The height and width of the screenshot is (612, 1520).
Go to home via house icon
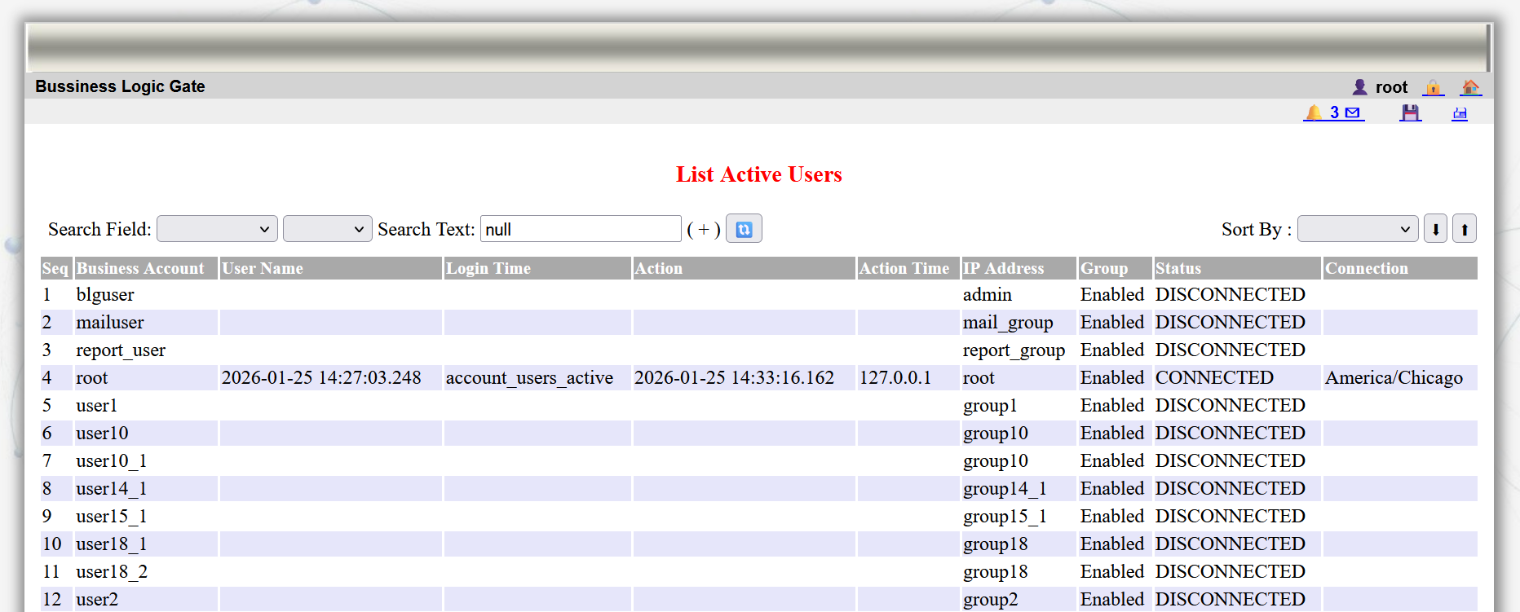tap(1470, 87)
